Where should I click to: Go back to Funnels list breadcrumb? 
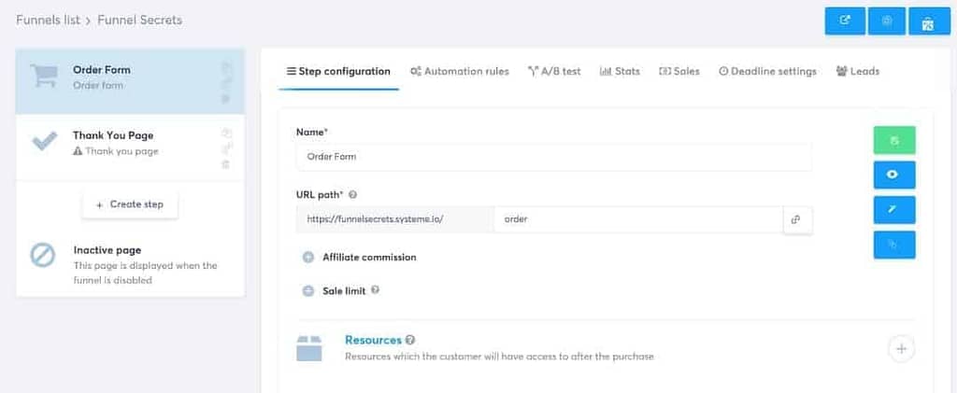pyautogui.click(x=49, y=21)
